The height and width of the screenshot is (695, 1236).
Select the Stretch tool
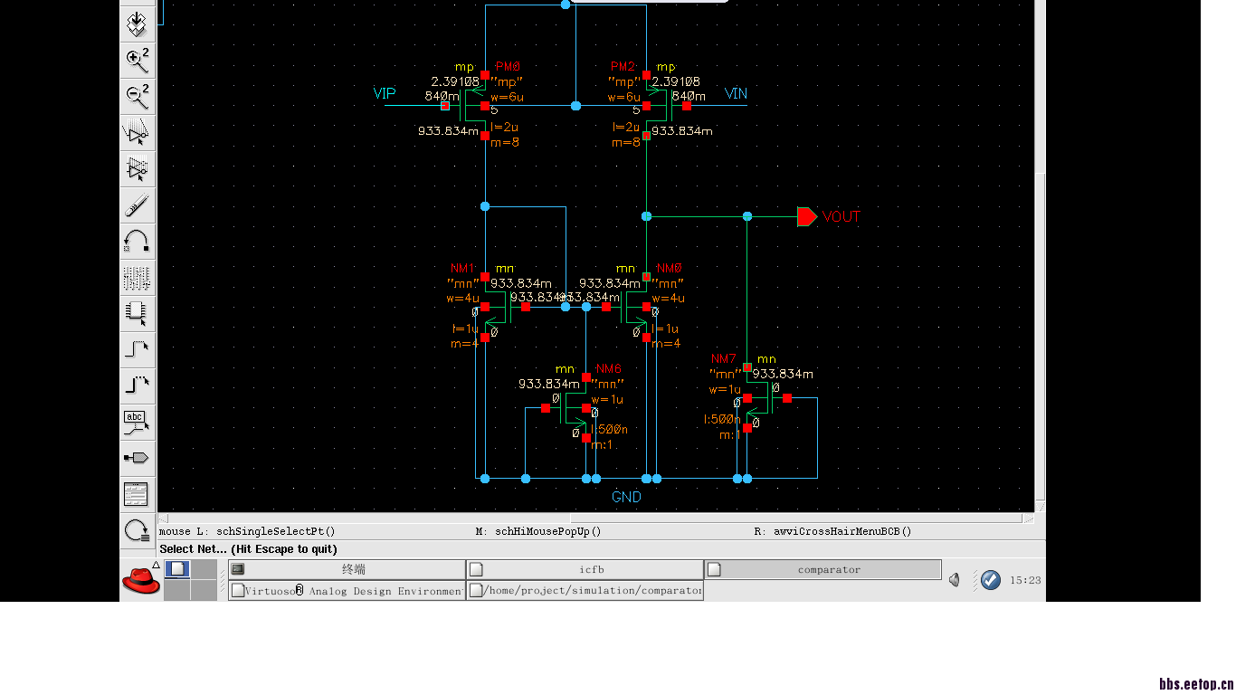coord(137,133)
